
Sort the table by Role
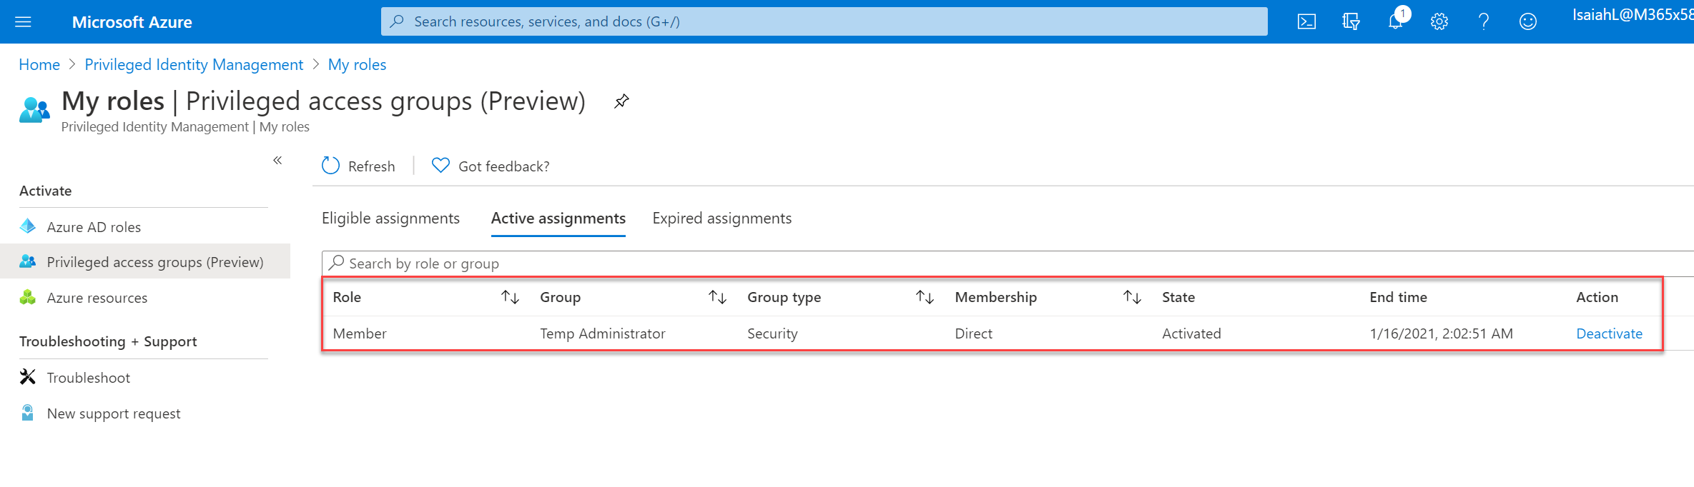click(x=510, y=297)
